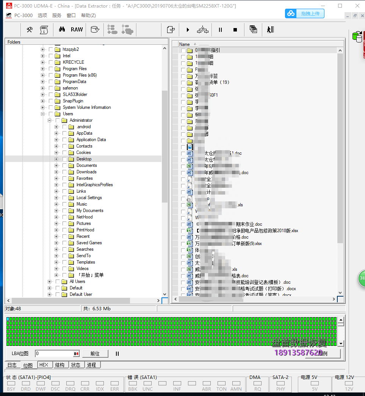This screenshot has width=365, height=396.
Task: Click the file list vertical scrollbar
Action: click(340, 149)
